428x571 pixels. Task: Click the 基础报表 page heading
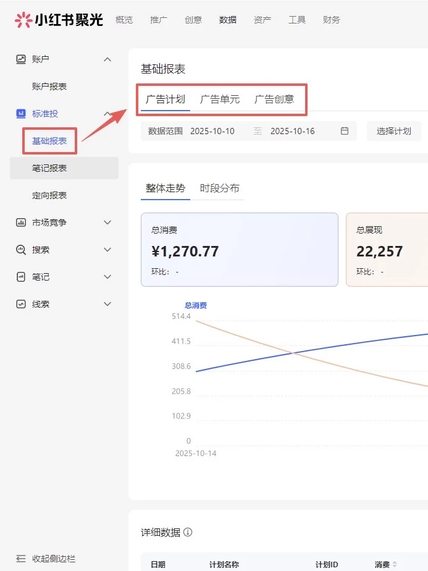pyautogui.click(x=163, y=69)
